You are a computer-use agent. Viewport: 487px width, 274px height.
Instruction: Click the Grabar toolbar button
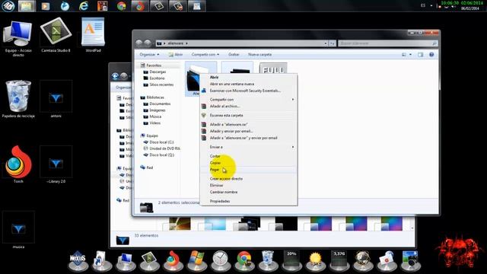[x=234, y=55]
